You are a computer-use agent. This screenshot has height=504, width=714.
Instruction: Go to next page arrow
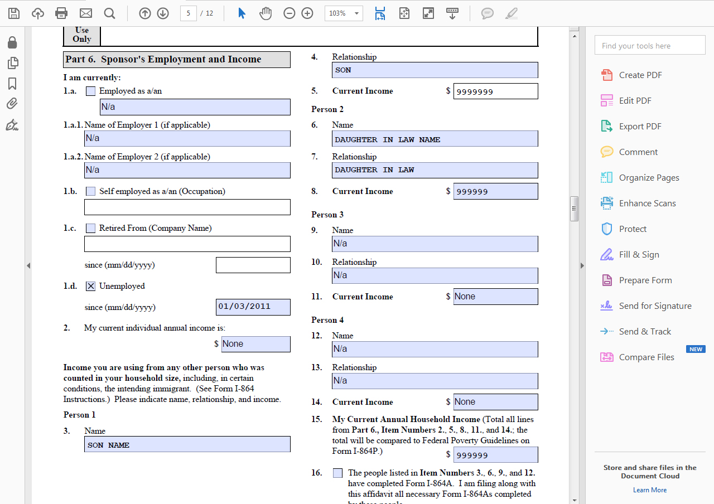[x=163, y=13]
